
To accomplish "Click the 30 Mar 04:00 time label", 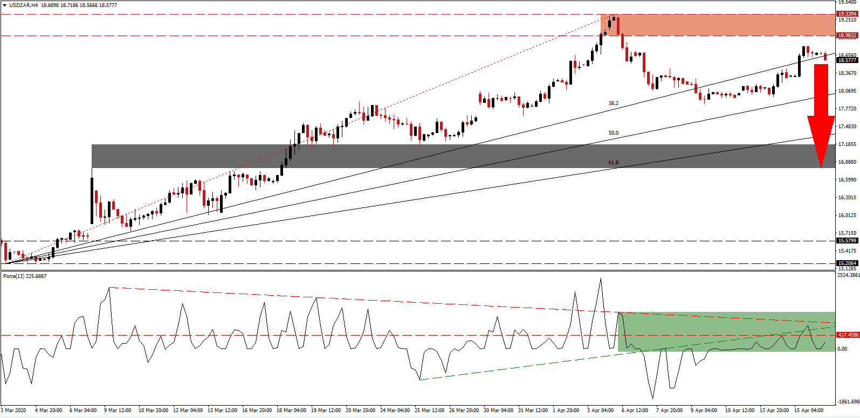I will pyautogui.click(x=498, y=410).
